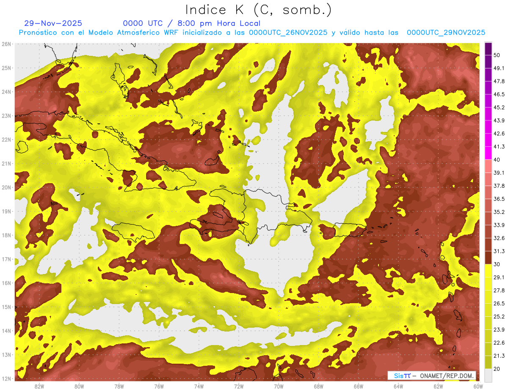This screenshot has height=392, width=508.
Task: Click the longitude label "68W"
Action: coord(319,386)
